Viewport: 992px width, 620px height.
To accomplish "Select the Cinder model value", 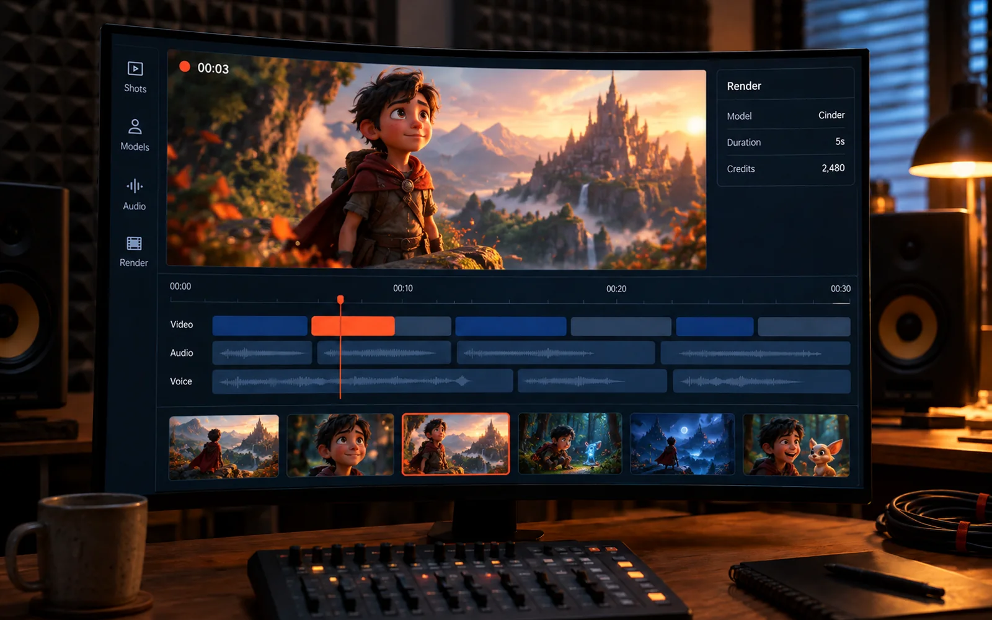I will tap(831, 115).
